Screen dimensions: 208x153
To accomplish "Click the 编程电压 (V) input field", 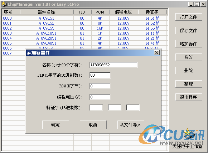I will [100, 97].
